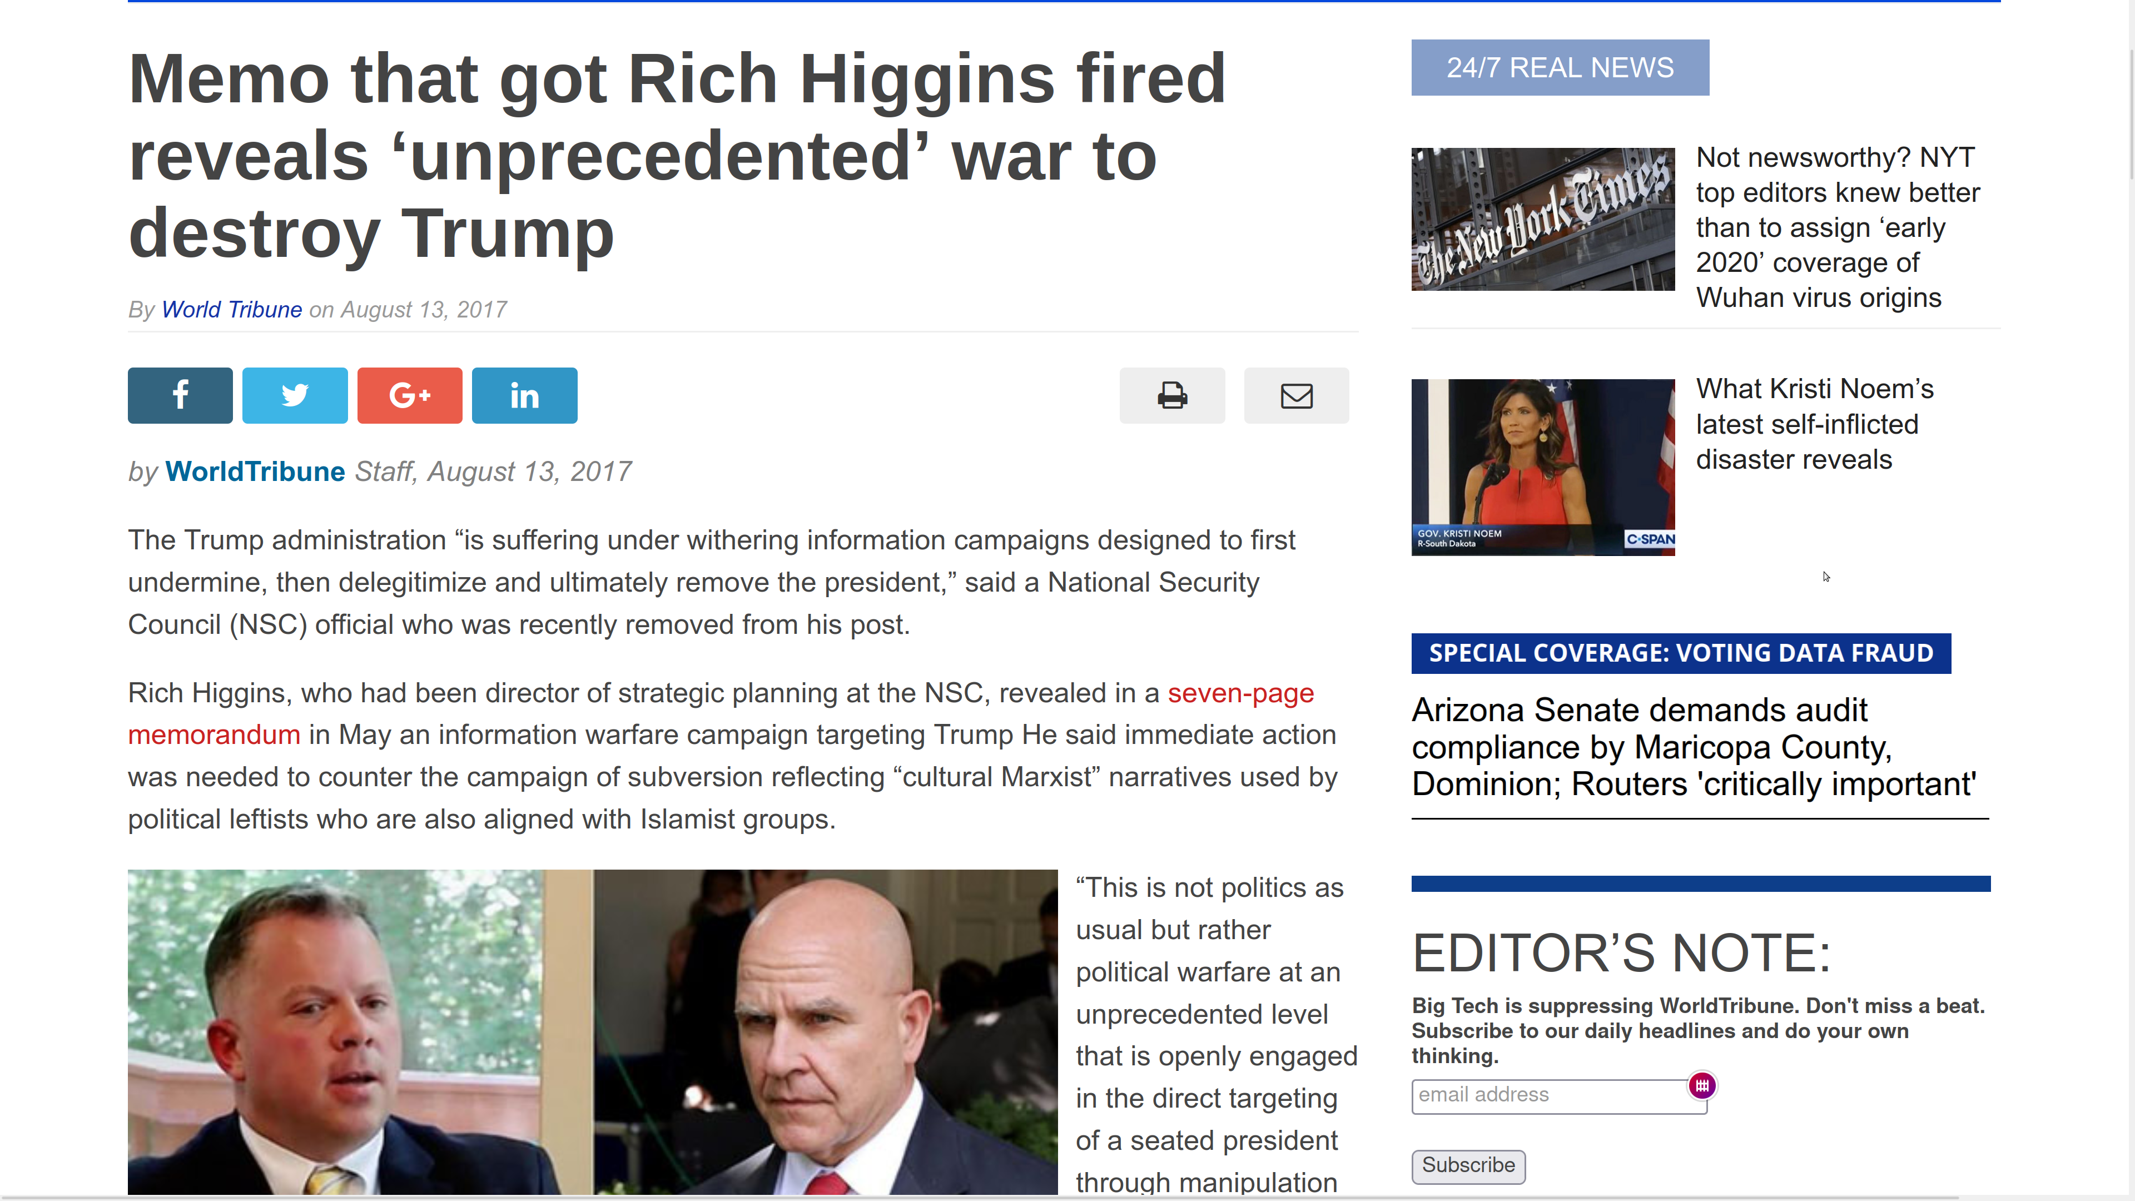This screenshot has width=2135, height=1201.
Task: Click the Kristi Noem C-SPAN thumbnail
Action: pyautogui.click(x=1543, y=466)
